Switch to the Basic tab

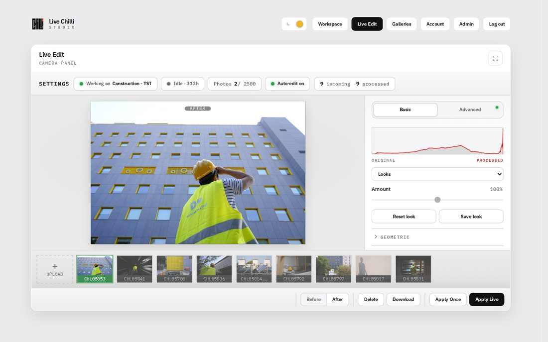(x=405, y=110)
